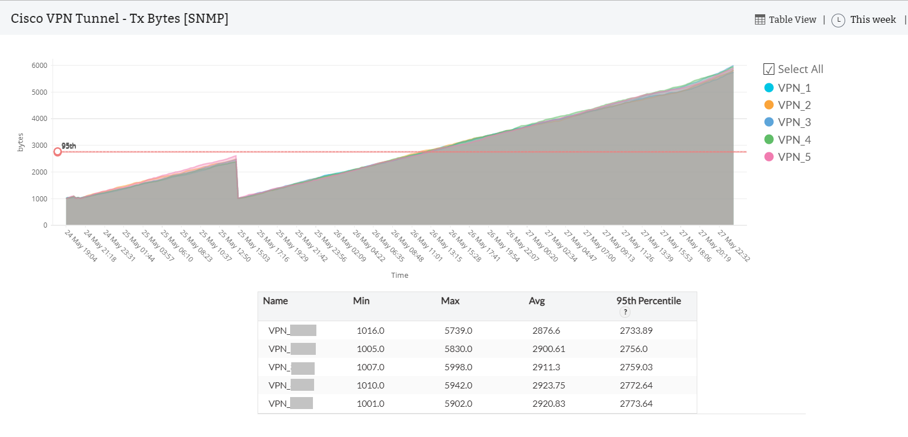
Task: Hide the VPN_4 series via green dot
Action: 769,140
